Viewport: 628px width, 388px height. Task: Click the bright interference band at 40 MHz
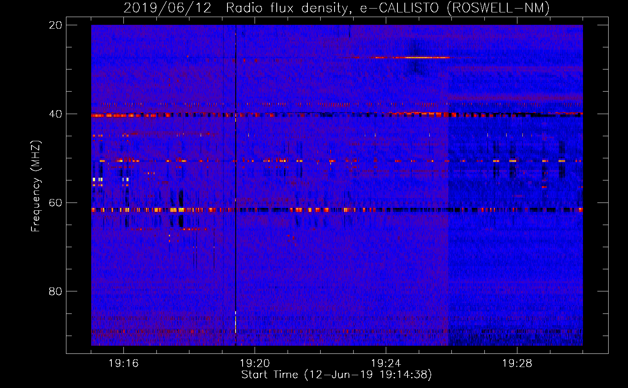pos(337,115)
